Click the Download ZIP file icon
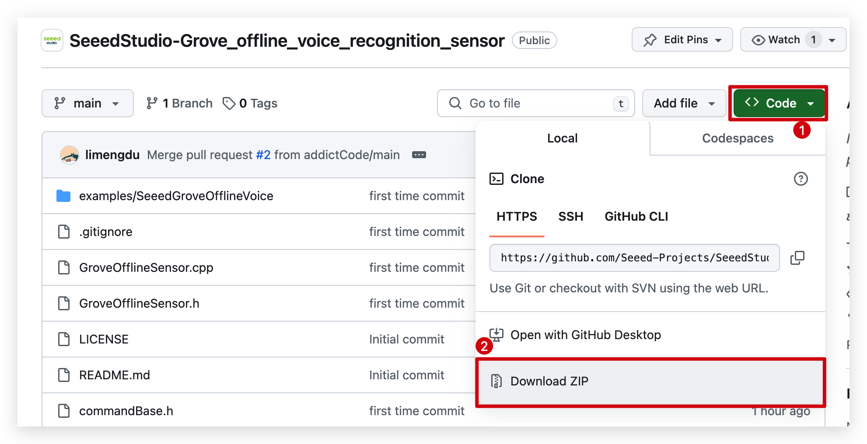The height and width of the screenshot is (444, 867). point(496,381)
